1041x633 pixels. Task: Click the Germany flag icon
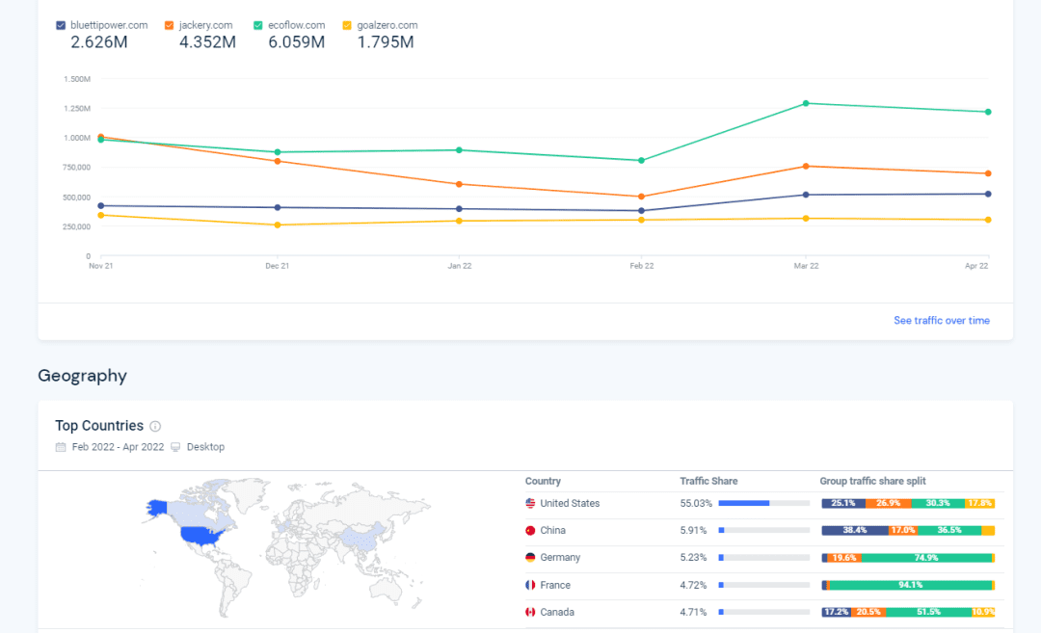[x=530, y=558]
